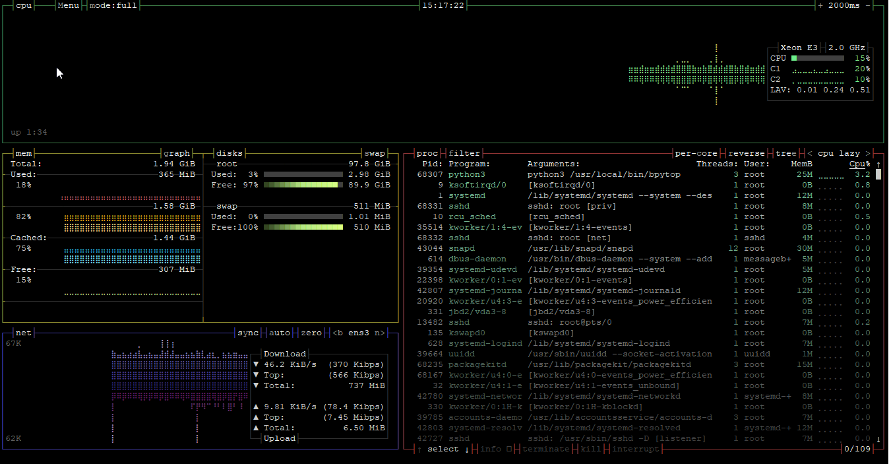Click the process list scrollbar thumb

click(878, 174)
